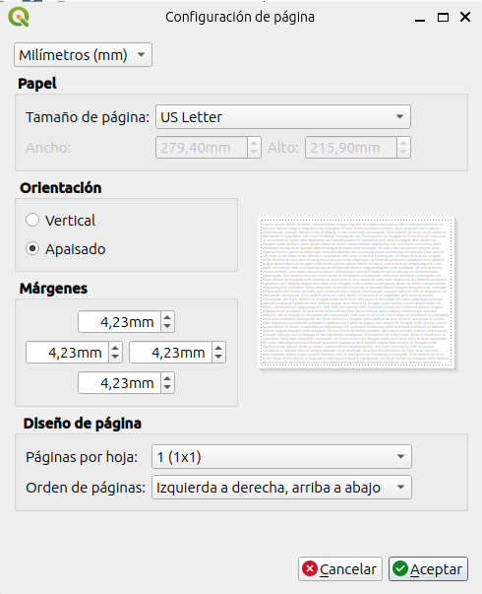Close the page setup dialog

[x=465, y=17]
